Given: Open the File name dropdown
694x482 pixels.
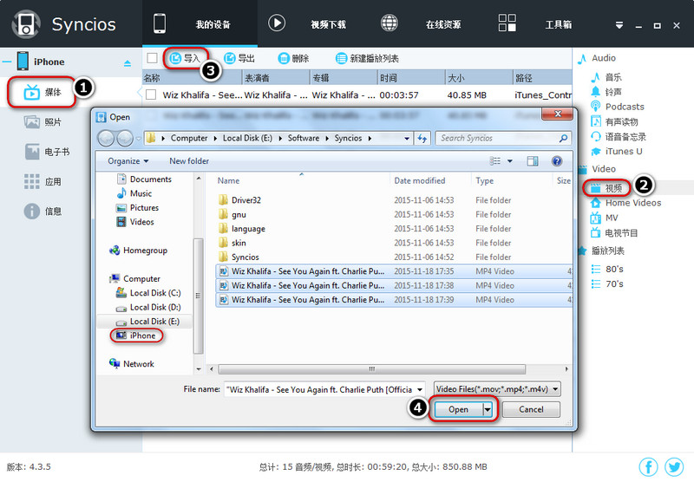Looking at the screenshot, I should [420, 389].
